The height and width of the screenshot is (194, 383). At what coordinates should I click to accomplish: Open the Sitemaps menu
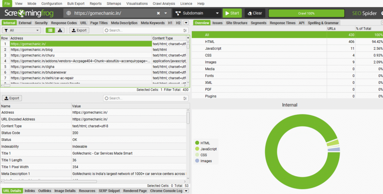114,3
